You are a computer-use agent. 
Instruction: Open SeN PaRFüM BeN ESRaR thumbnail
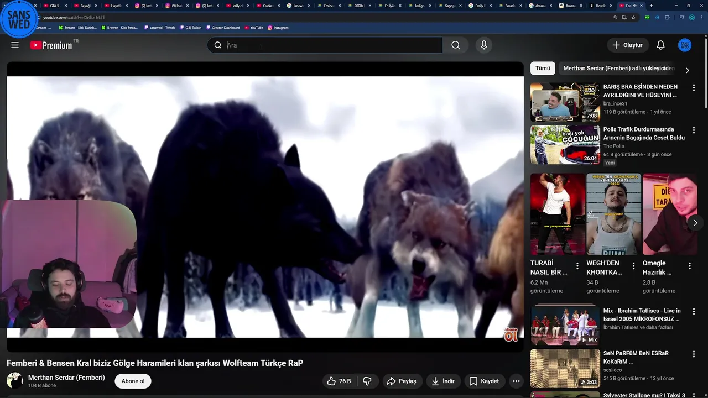tap(565, 368)
